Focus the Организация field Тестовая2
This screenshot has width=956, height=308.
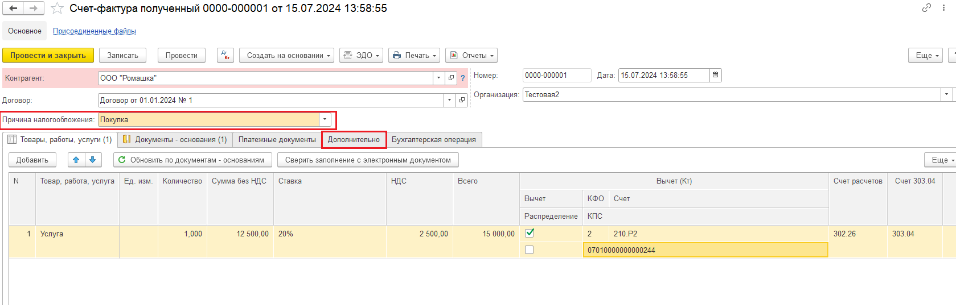click(x=732, y=94)
